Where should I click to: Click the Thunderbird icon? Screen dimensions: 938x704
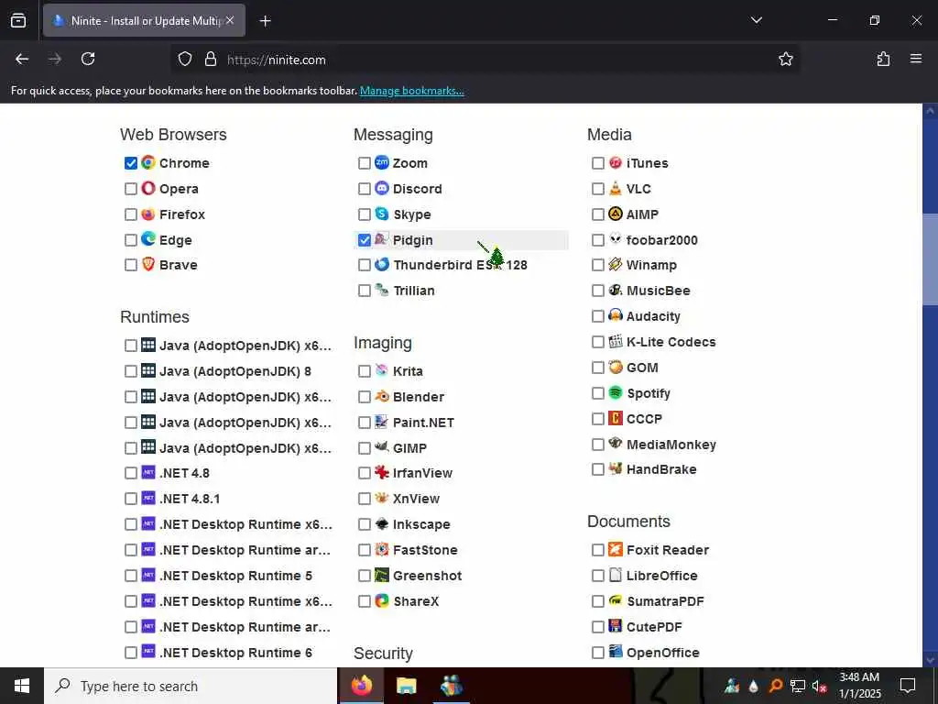382,264
